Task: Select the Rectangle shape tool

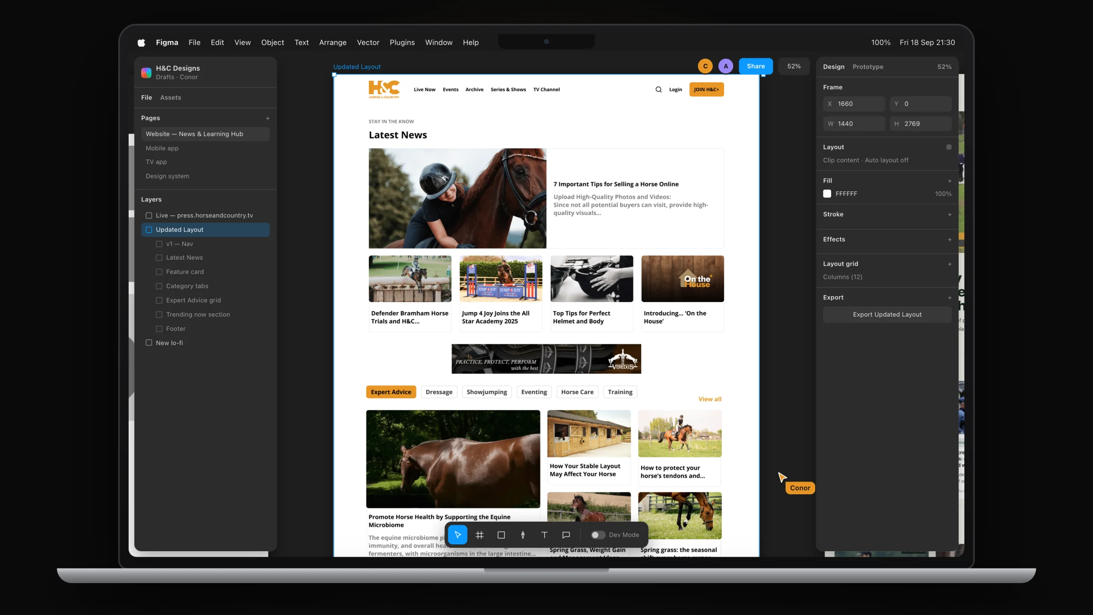Action: coord(501,535)
